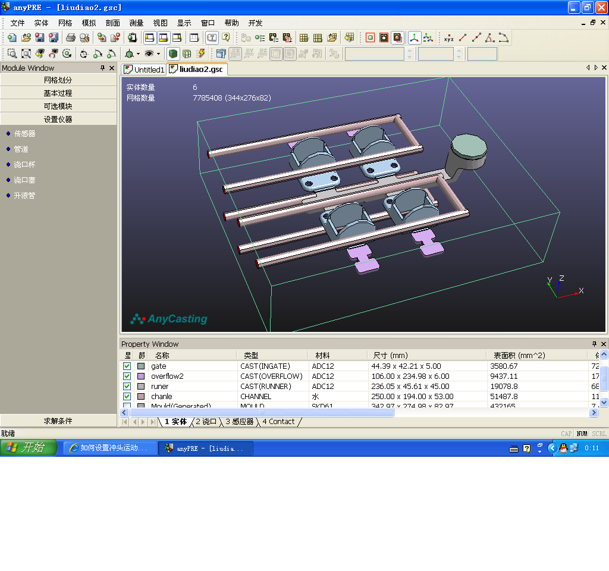Image resolution: width=609 pixels, height=571 pixels.
Task: Open a file with the folder icon
Action: (26, 37)
